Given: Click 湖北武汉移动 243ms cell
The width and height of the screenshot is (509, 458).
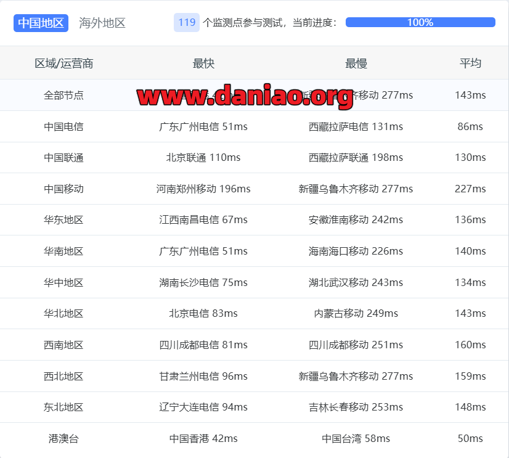Looking at the screenshot, I should (356, 282).
